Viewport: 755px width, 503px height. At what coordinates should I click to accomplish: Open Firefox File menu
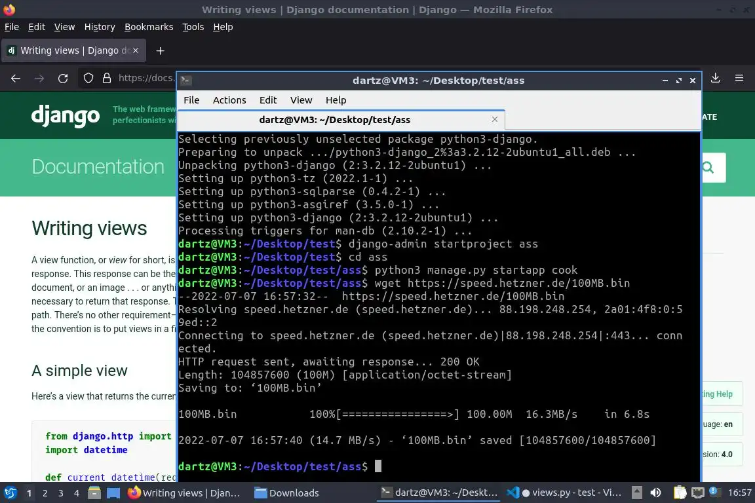pyautogui.click(x=12, y=27)
